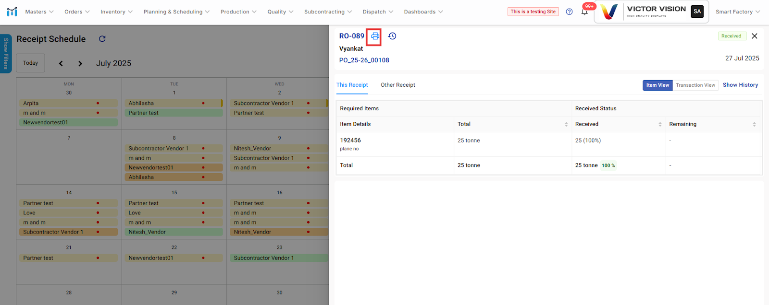Click the print icon next to RO-089

(x=375, y=36)
